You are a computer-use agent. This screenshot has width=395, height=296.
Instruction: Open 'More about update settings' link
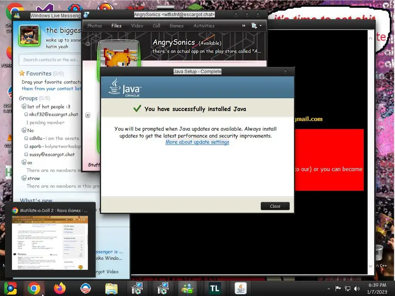click(x=197, y=142)
